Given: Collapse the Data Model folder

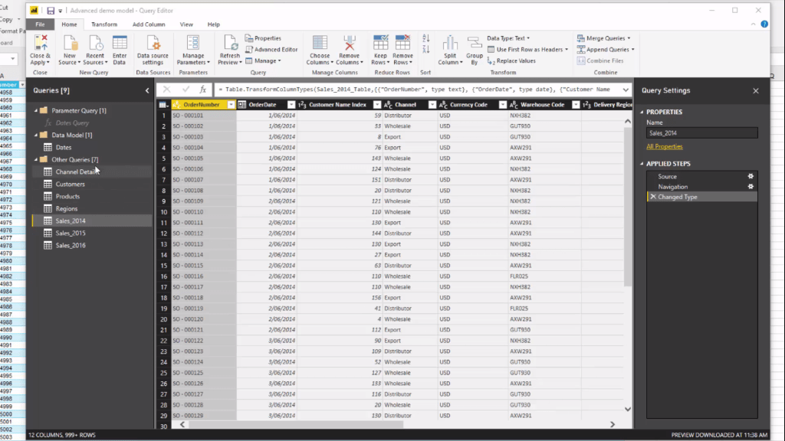Looking at the screenshot, I should pos(36,135).
